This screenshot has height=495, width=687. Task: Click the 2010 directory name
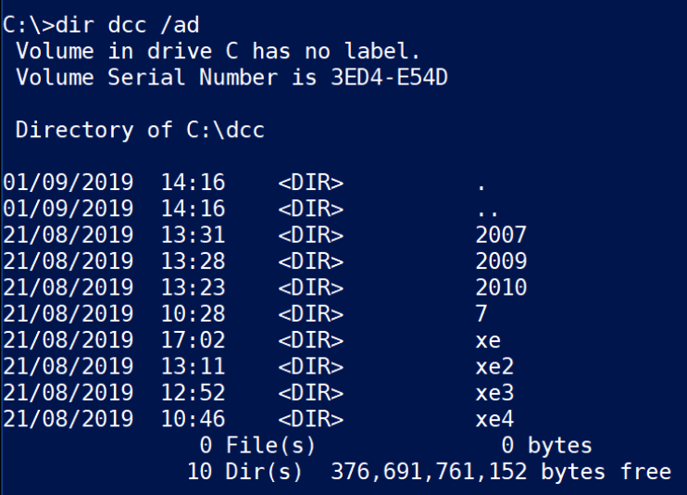point(501,288)
